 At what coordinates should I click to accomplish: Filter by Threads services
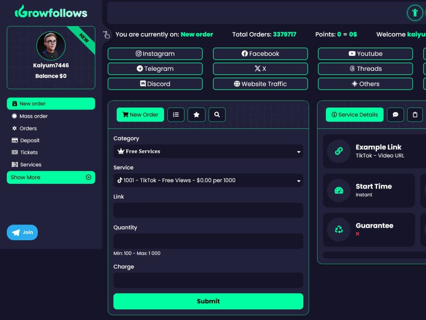point(366,69)
